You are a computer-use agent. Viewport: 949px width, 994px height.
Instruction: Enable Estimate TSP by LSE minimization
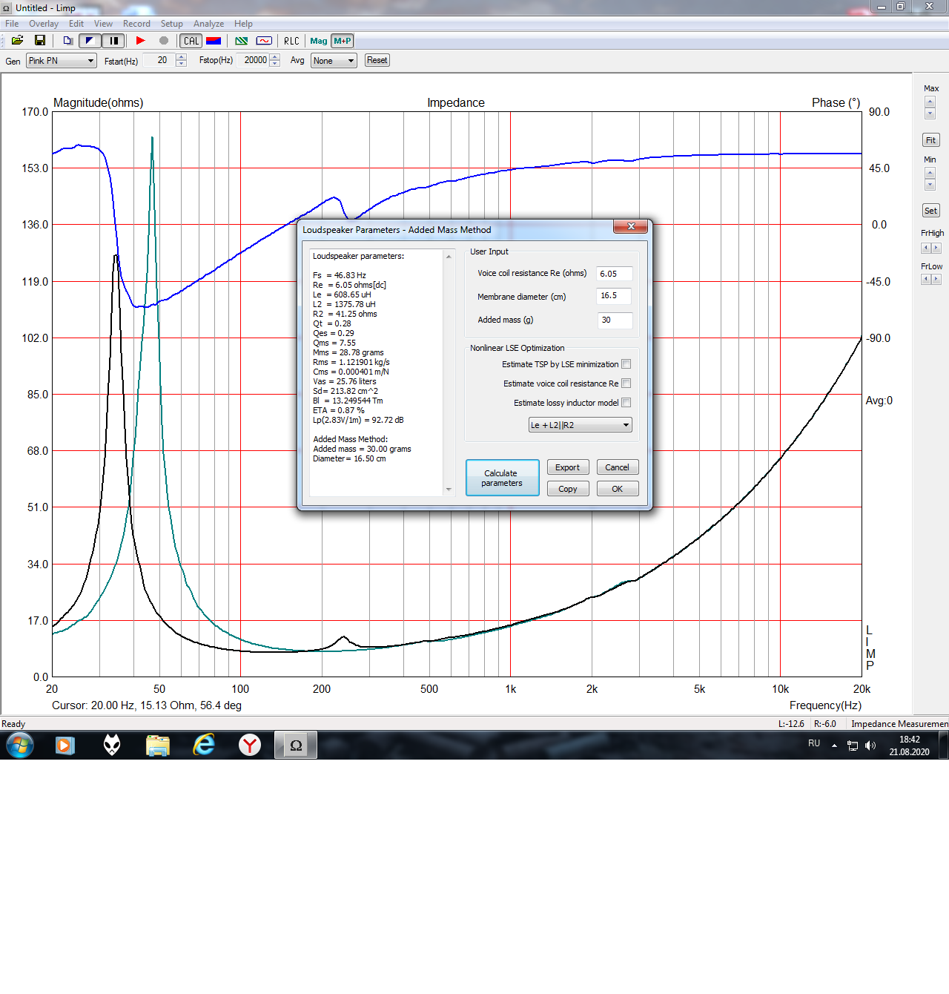click(626, 364)
